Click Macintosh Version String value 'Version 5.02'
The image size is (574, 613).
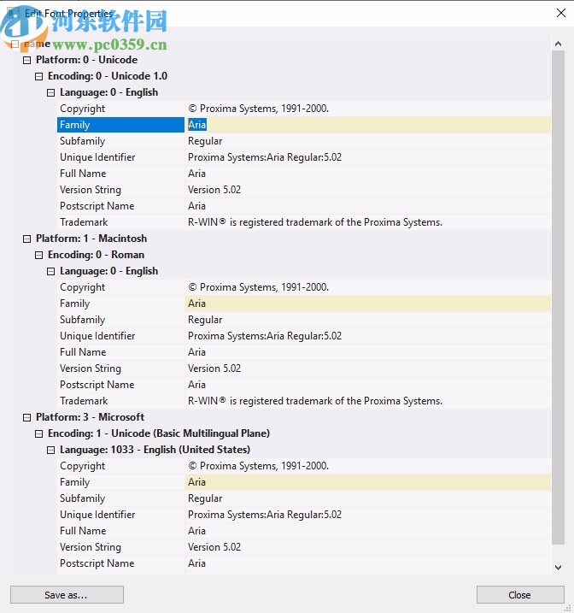214,368
